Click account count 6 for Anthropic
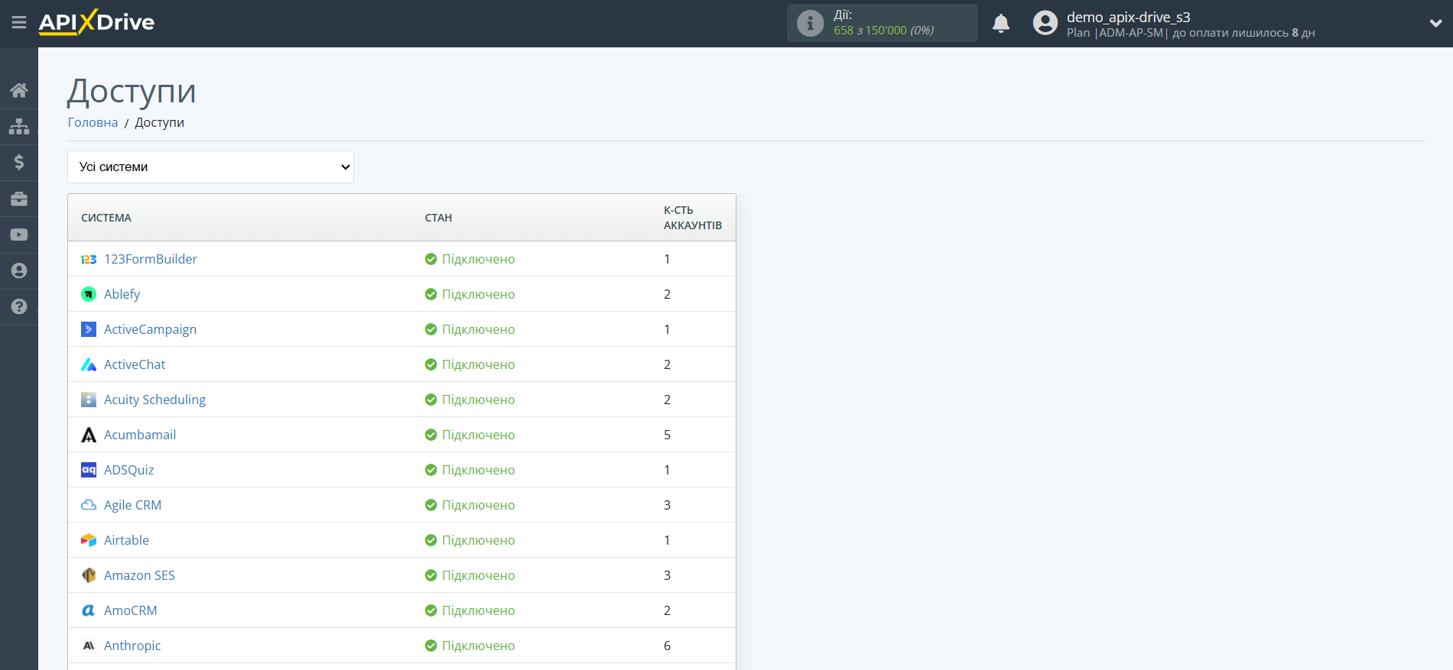The image size is (1453, 670). [x=667, y=646]
